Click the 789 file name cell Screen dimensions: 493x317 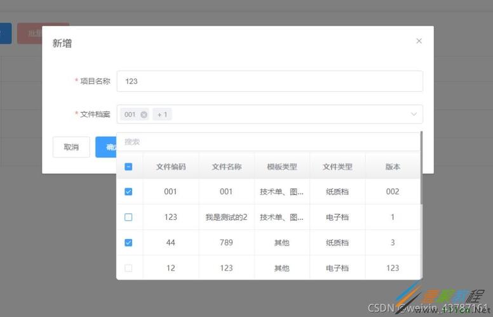point(226,243)
